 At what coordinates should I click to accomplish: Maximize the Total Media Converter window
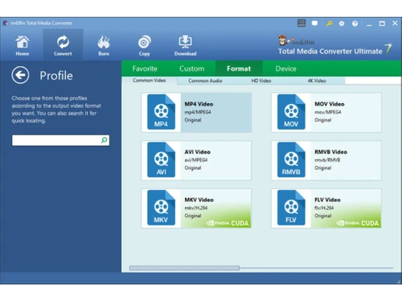382,23
